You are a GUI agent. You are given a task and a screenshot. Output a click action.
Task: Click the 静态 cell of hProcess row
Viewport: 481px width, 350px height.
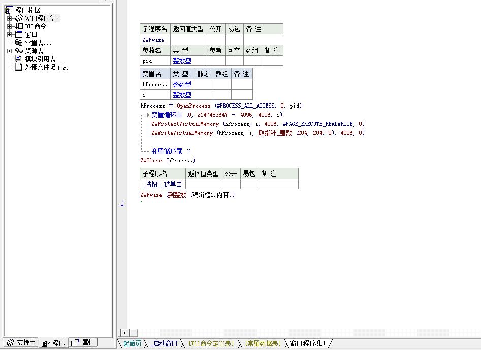coord(204,84)
